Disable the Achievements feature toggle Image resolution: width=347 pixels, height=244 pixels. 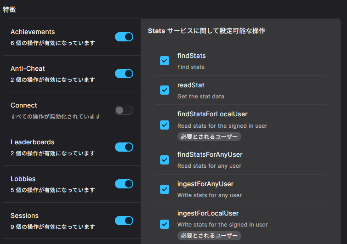(124, 37)
